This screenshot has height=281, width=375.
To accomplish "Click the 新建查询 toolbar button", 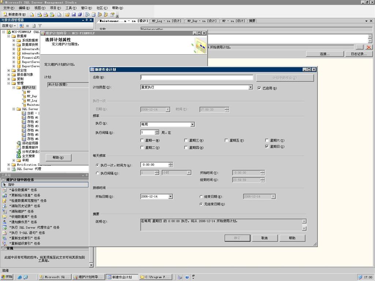I will click(14, 15).
